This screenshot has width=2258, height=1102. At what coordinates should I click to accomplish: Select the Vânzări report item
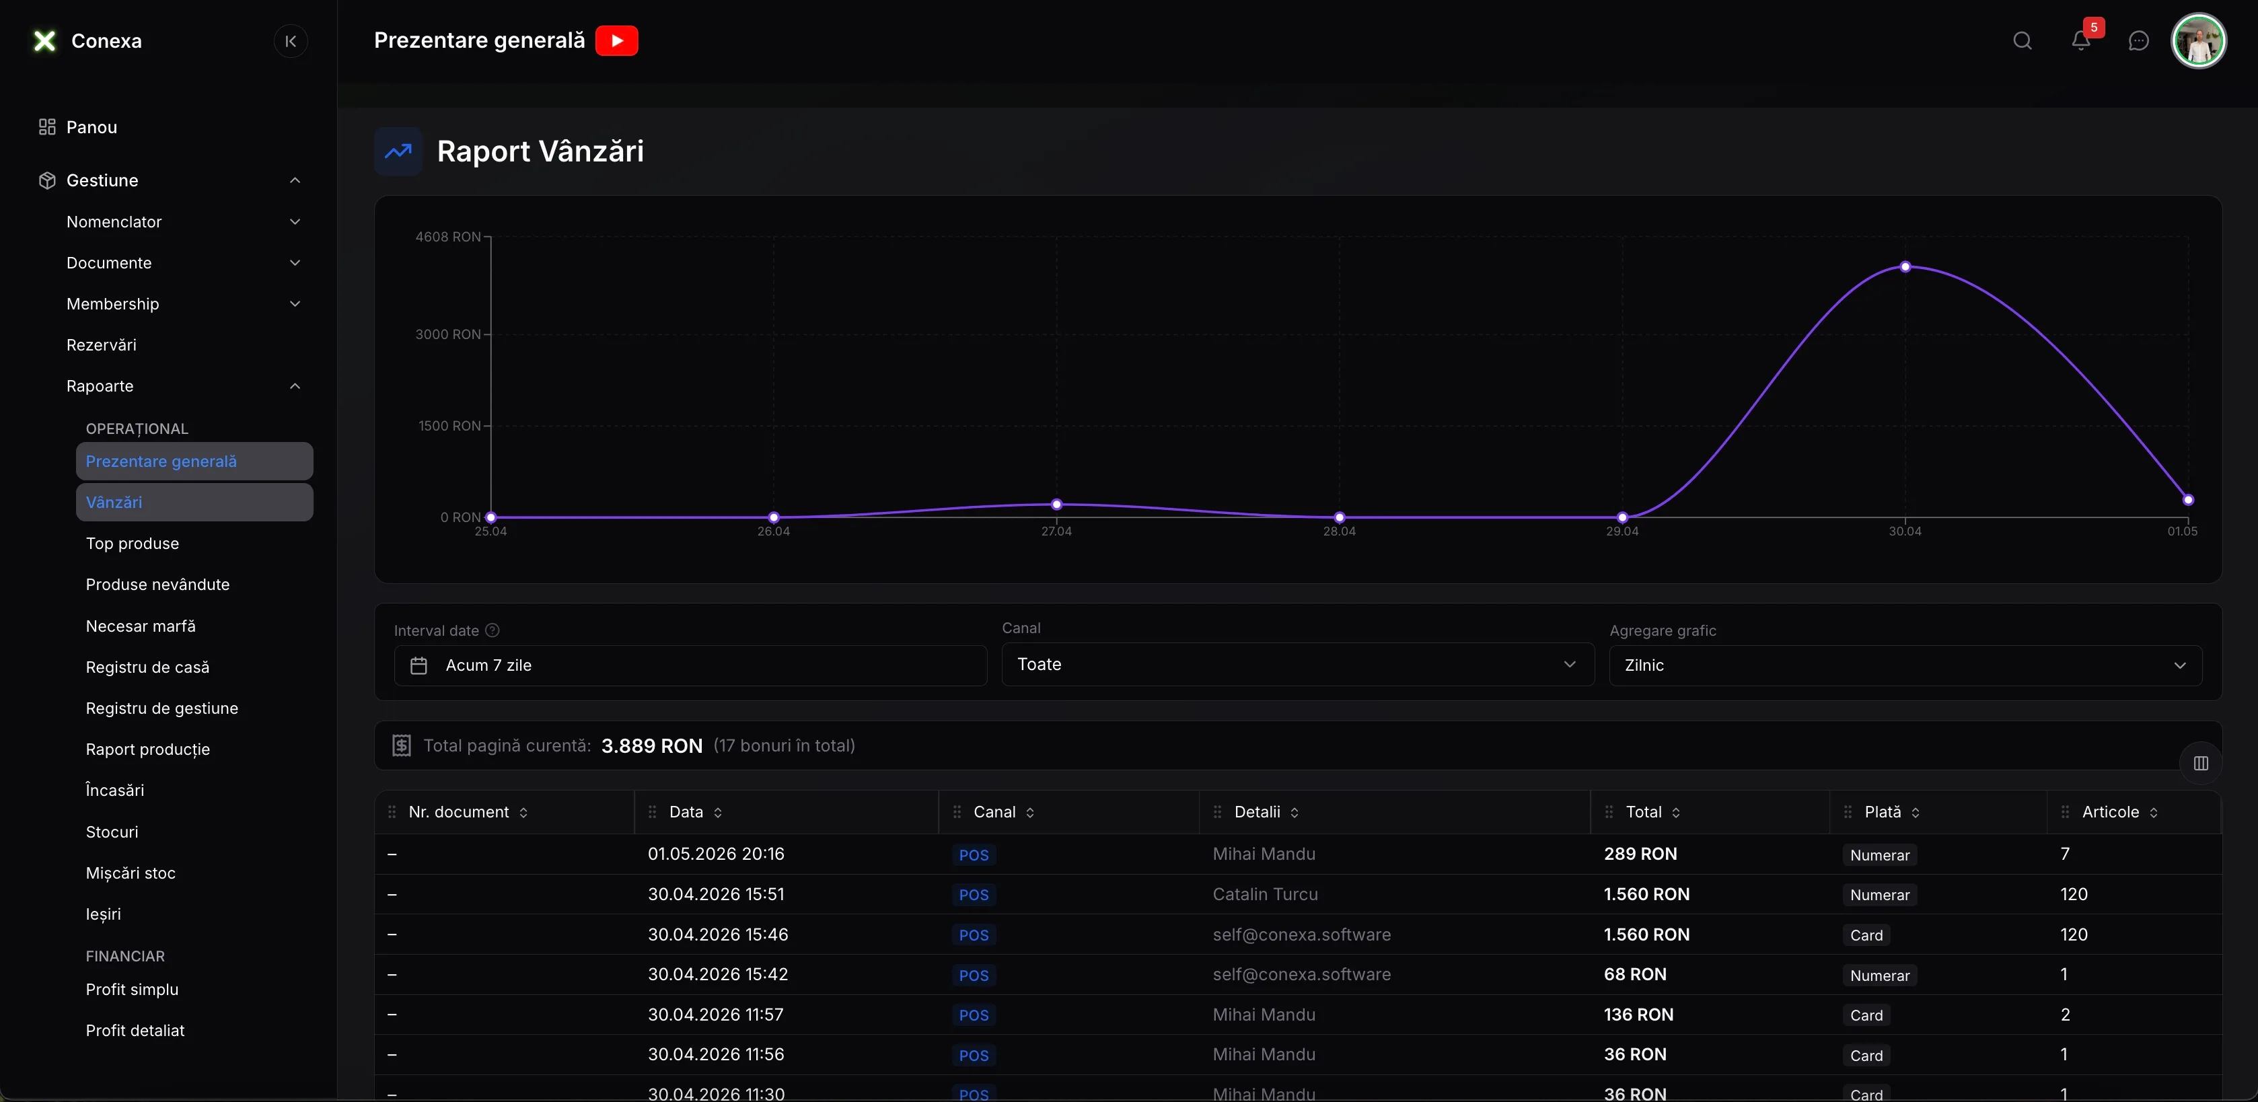(194, 503)
